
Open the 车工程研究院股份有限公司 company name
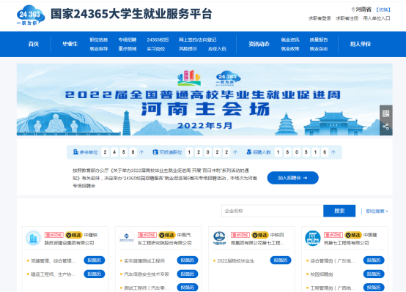coord(165,243)
